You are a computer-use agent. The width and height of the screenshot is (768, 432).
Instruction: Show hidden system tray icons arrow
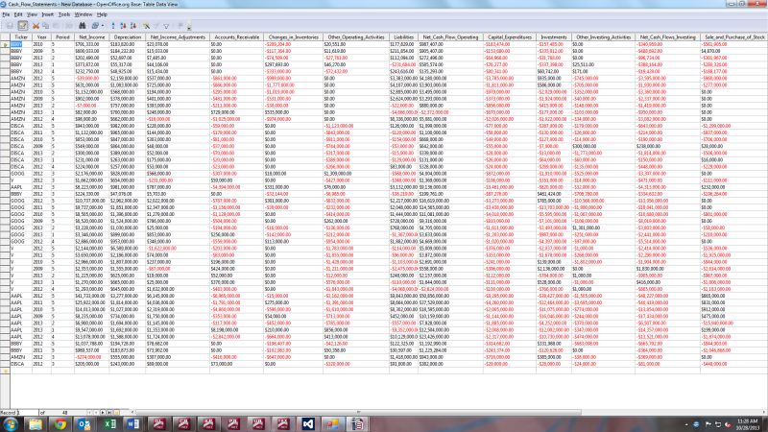pos(686,424)
